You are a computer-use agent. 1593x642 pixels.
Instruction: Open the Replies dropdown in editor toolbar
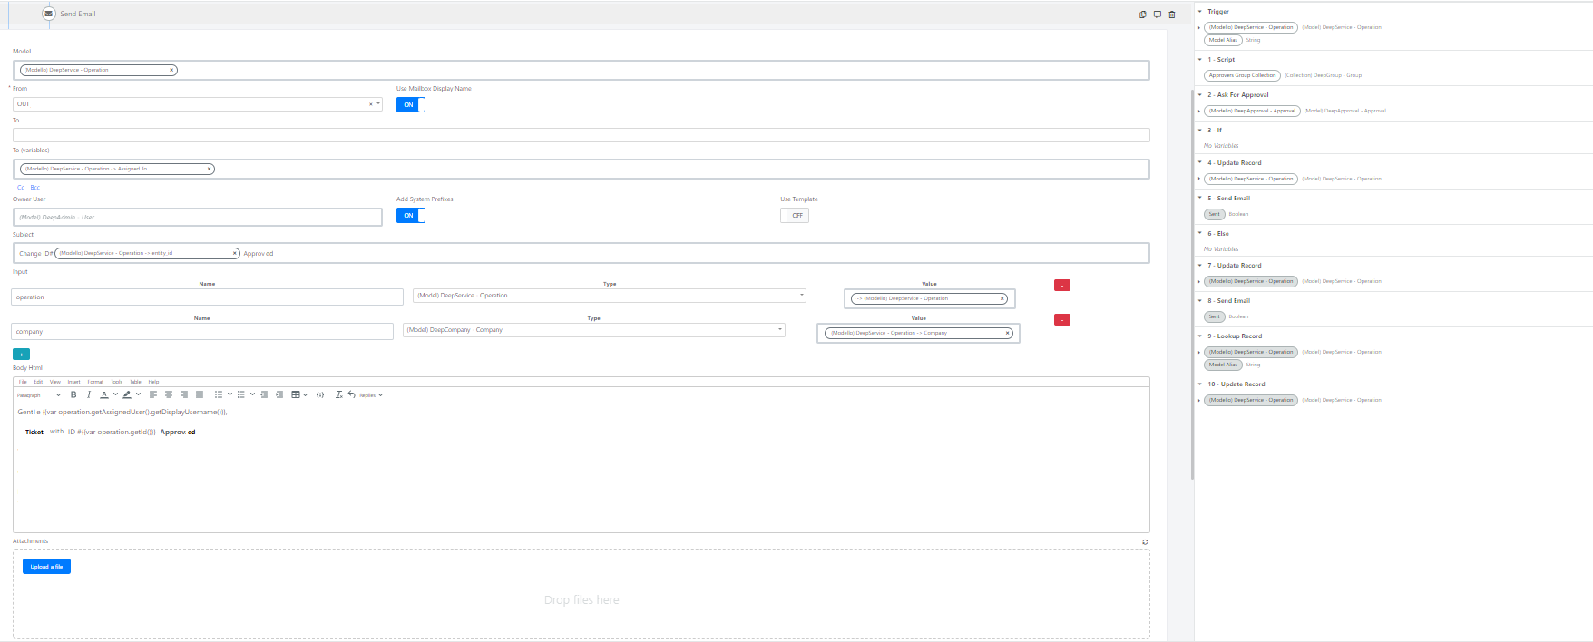[x=371, y=394]
